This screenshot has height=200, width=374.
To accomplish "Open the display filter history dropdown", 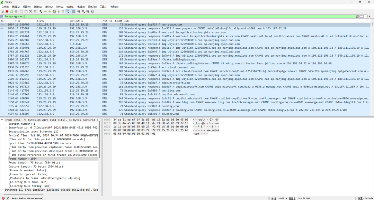I will (366, 17).
